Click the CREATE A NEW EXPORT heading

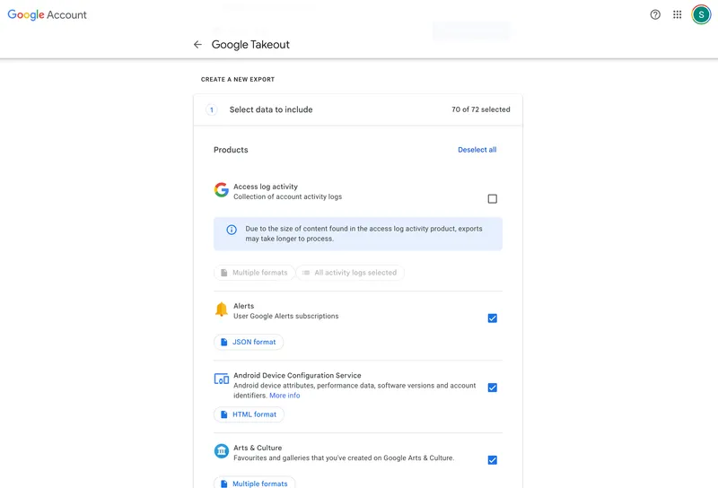tap(238, 79)
